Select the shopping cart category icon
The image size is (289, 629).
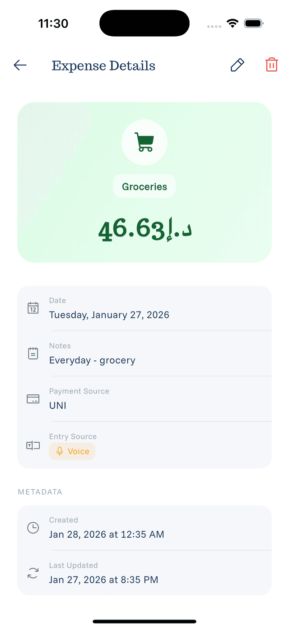tap(144, 142)
